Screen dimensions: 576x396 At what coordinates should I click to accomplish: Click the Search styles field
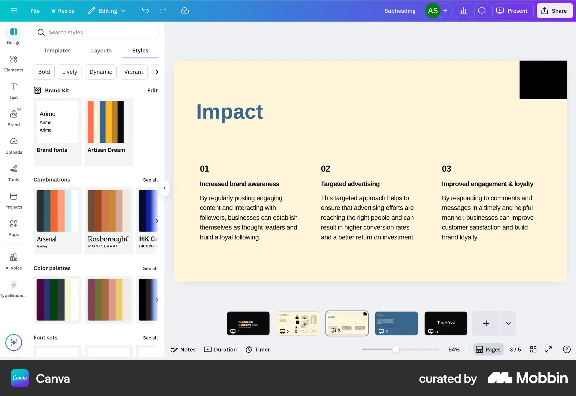pyautogui.click(x=96, y=32)
